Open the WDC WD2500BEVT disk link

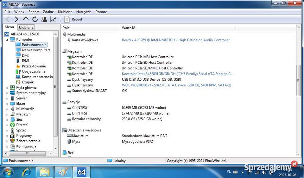pos(176,85)
